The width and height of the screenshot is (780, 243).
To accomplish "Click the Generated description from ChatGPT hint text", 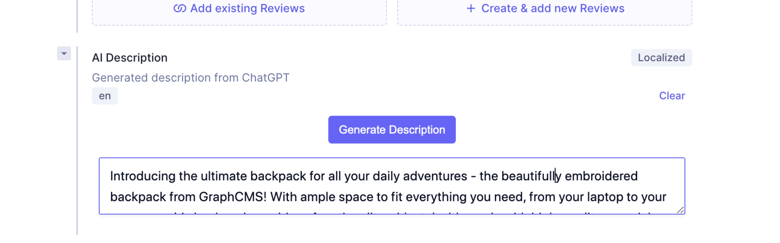I will 191,77.
